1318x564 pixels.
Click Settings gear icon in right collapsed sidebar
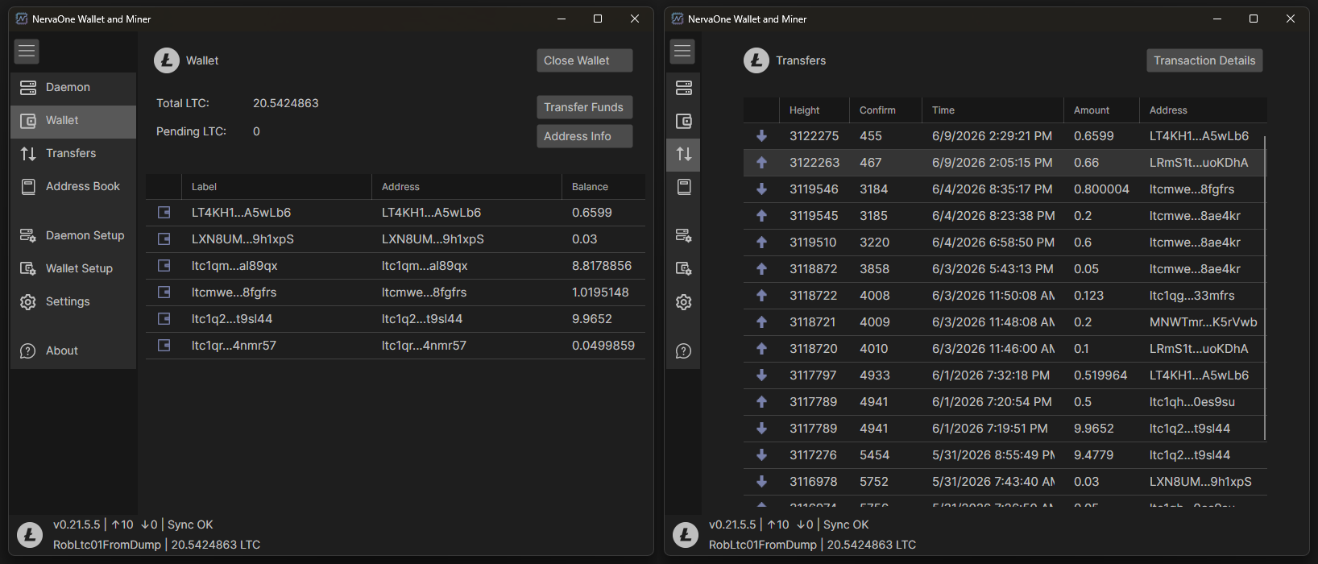683,302
